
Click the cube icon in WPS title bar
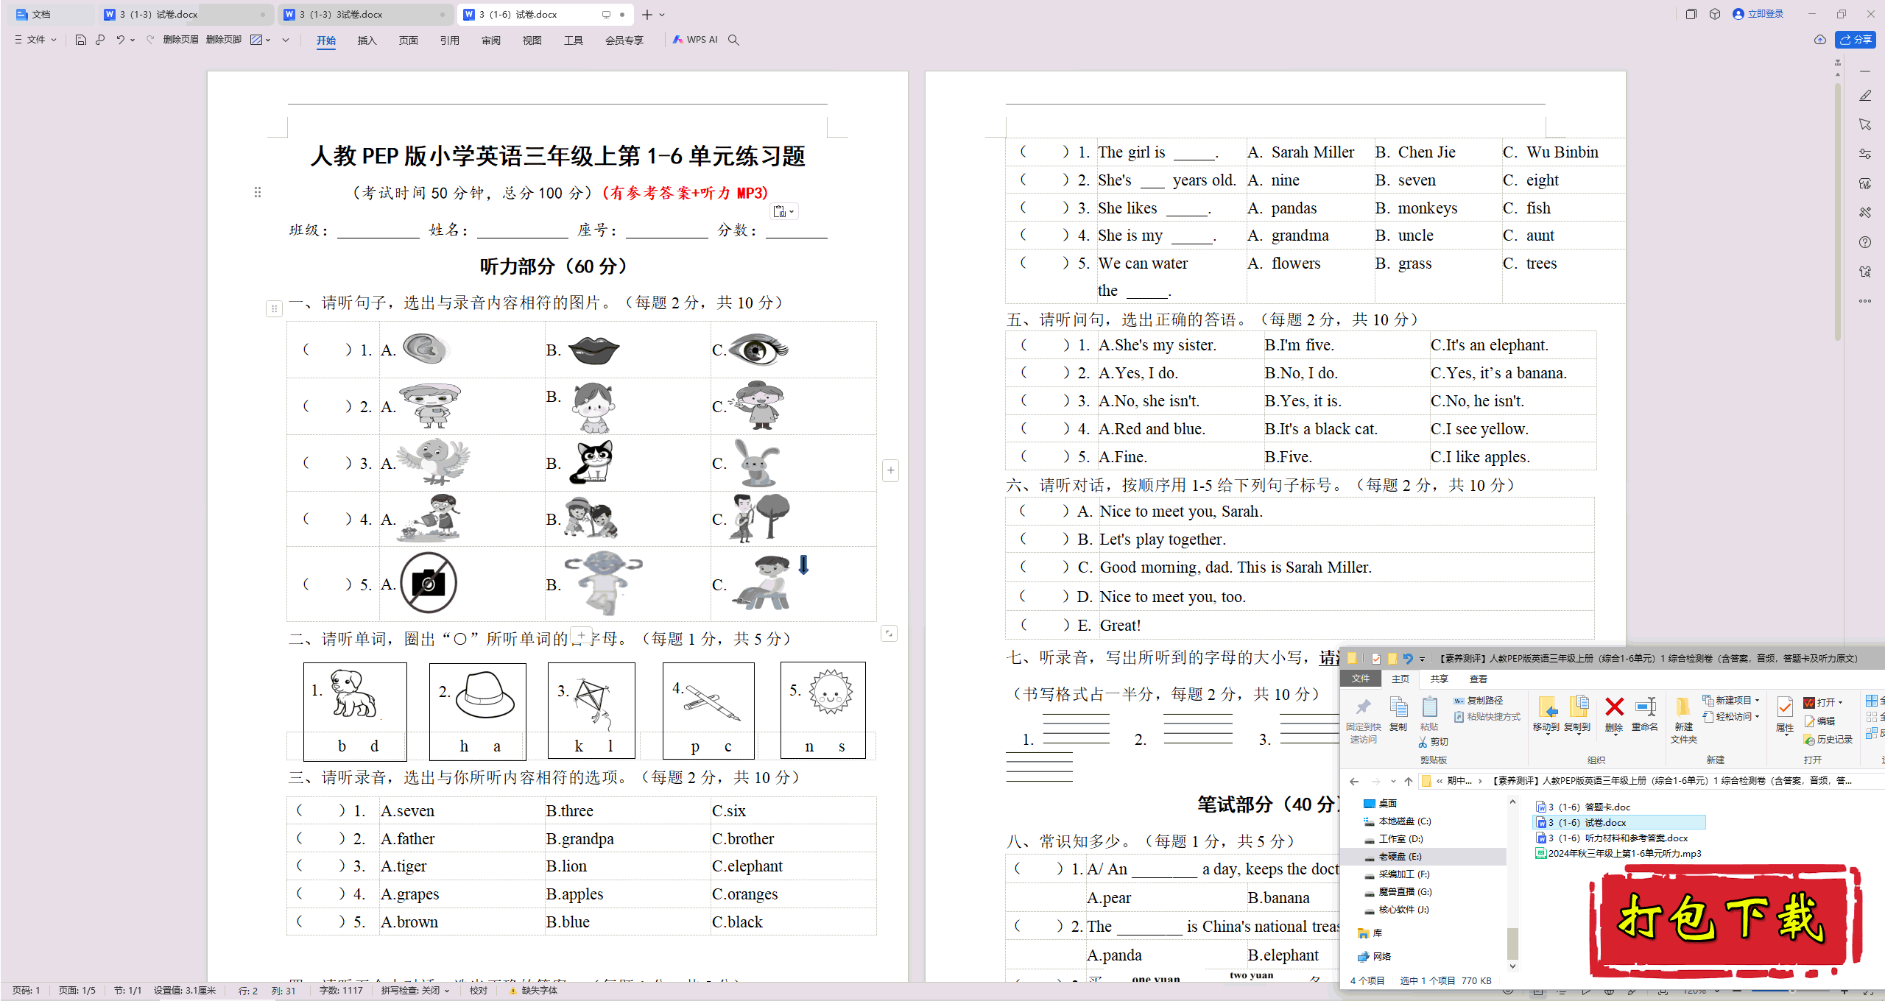1715,14
